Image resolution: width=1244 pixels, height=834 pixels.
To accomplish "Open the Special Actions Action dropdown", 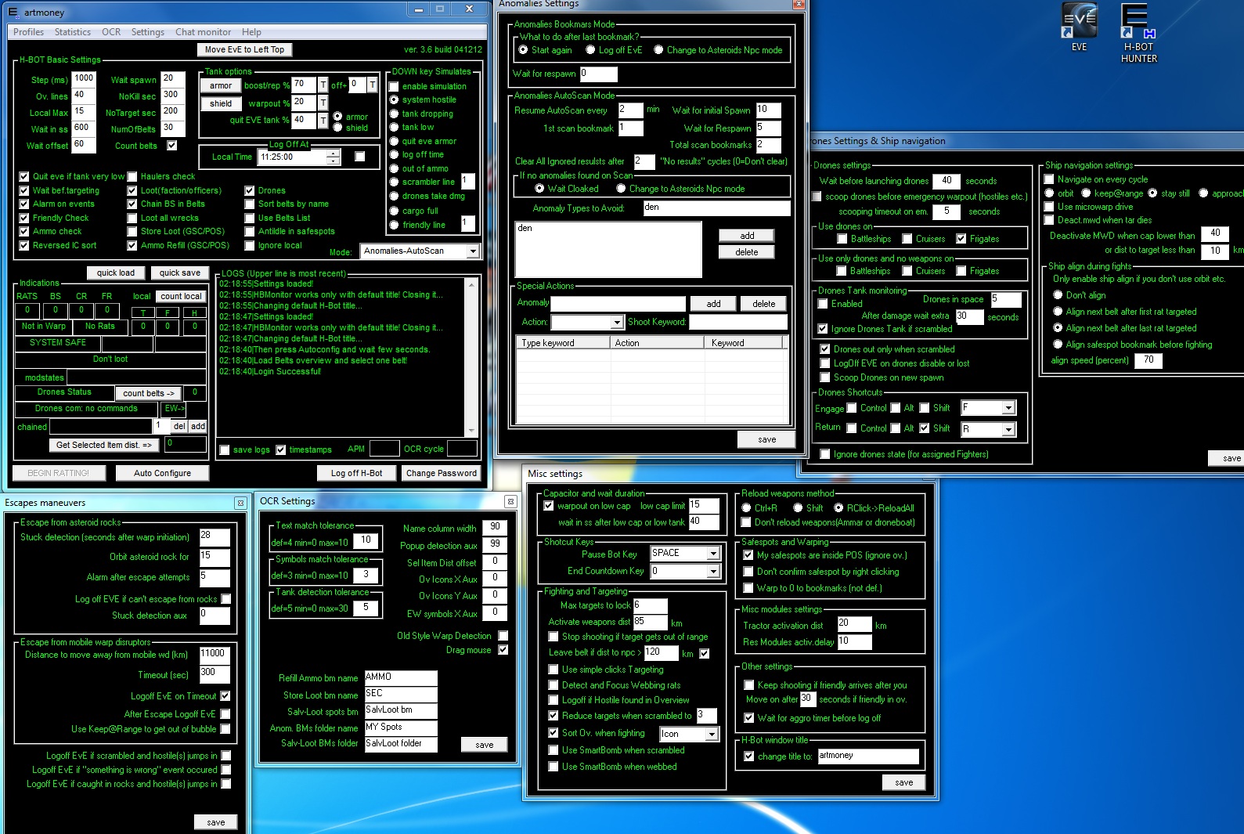I will [617, 323].
